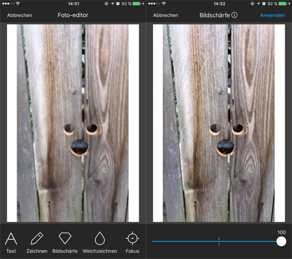The image size is (292, 259).
Task: Tap the sharpened fence photo preview
Action: coord(219,123)
